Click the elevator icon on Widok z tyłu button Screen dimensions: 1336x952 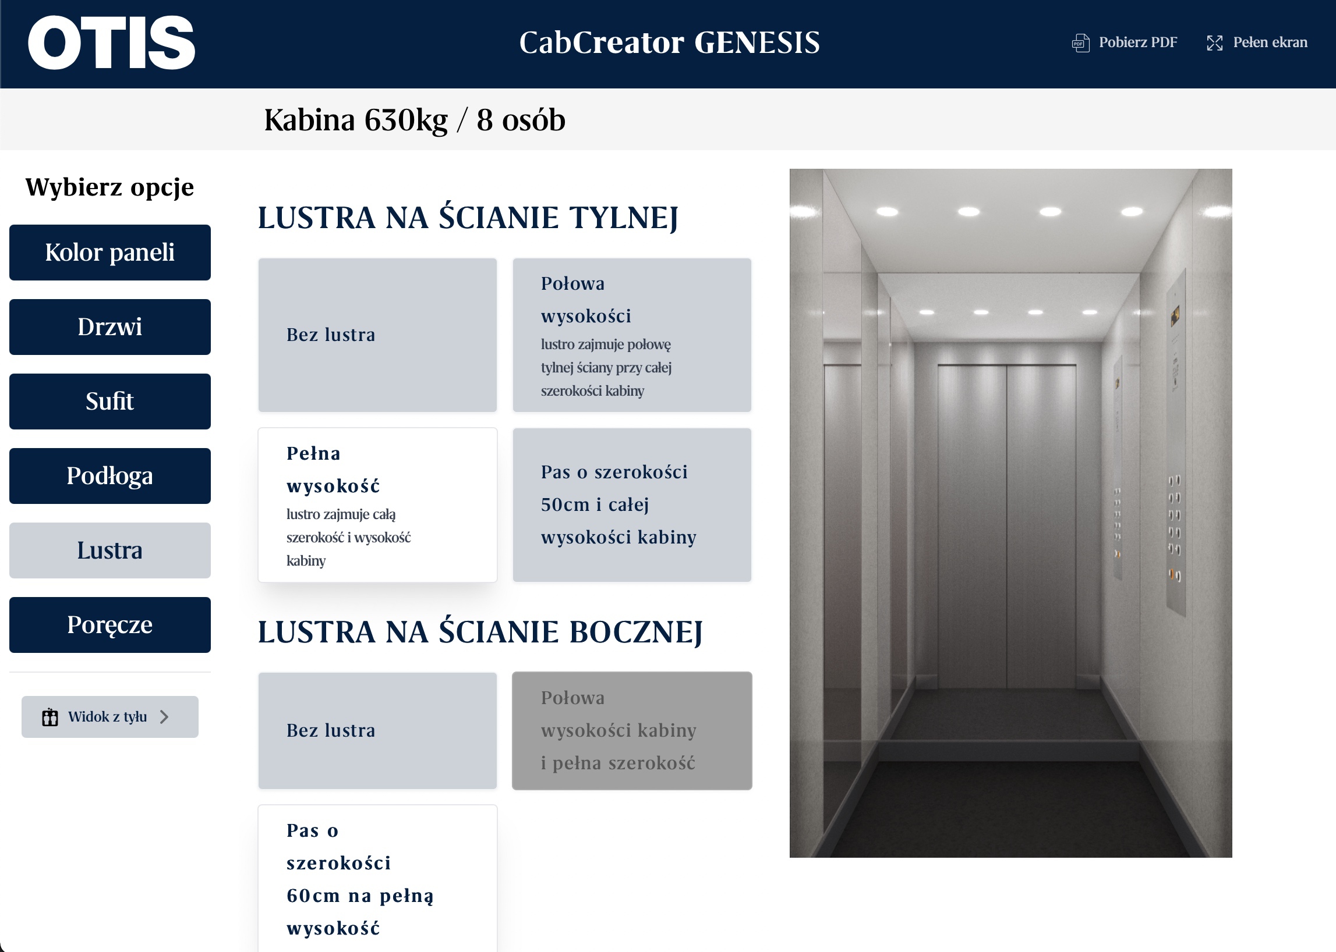50,716
